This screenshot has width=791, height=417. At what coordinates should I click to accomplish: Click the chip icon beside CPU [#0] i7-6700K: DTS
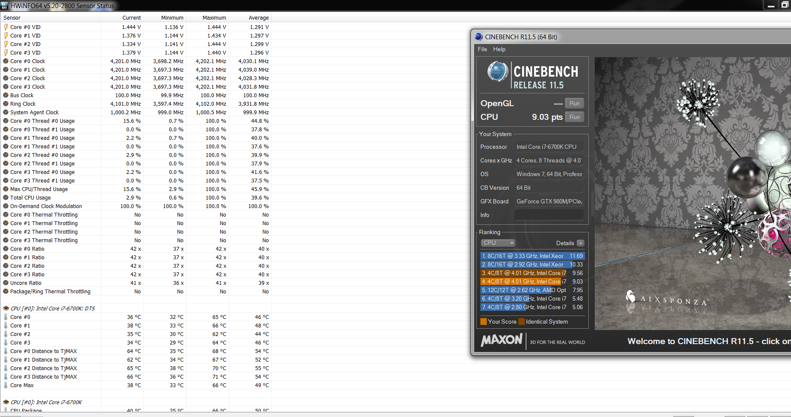(x=6, y=308)
